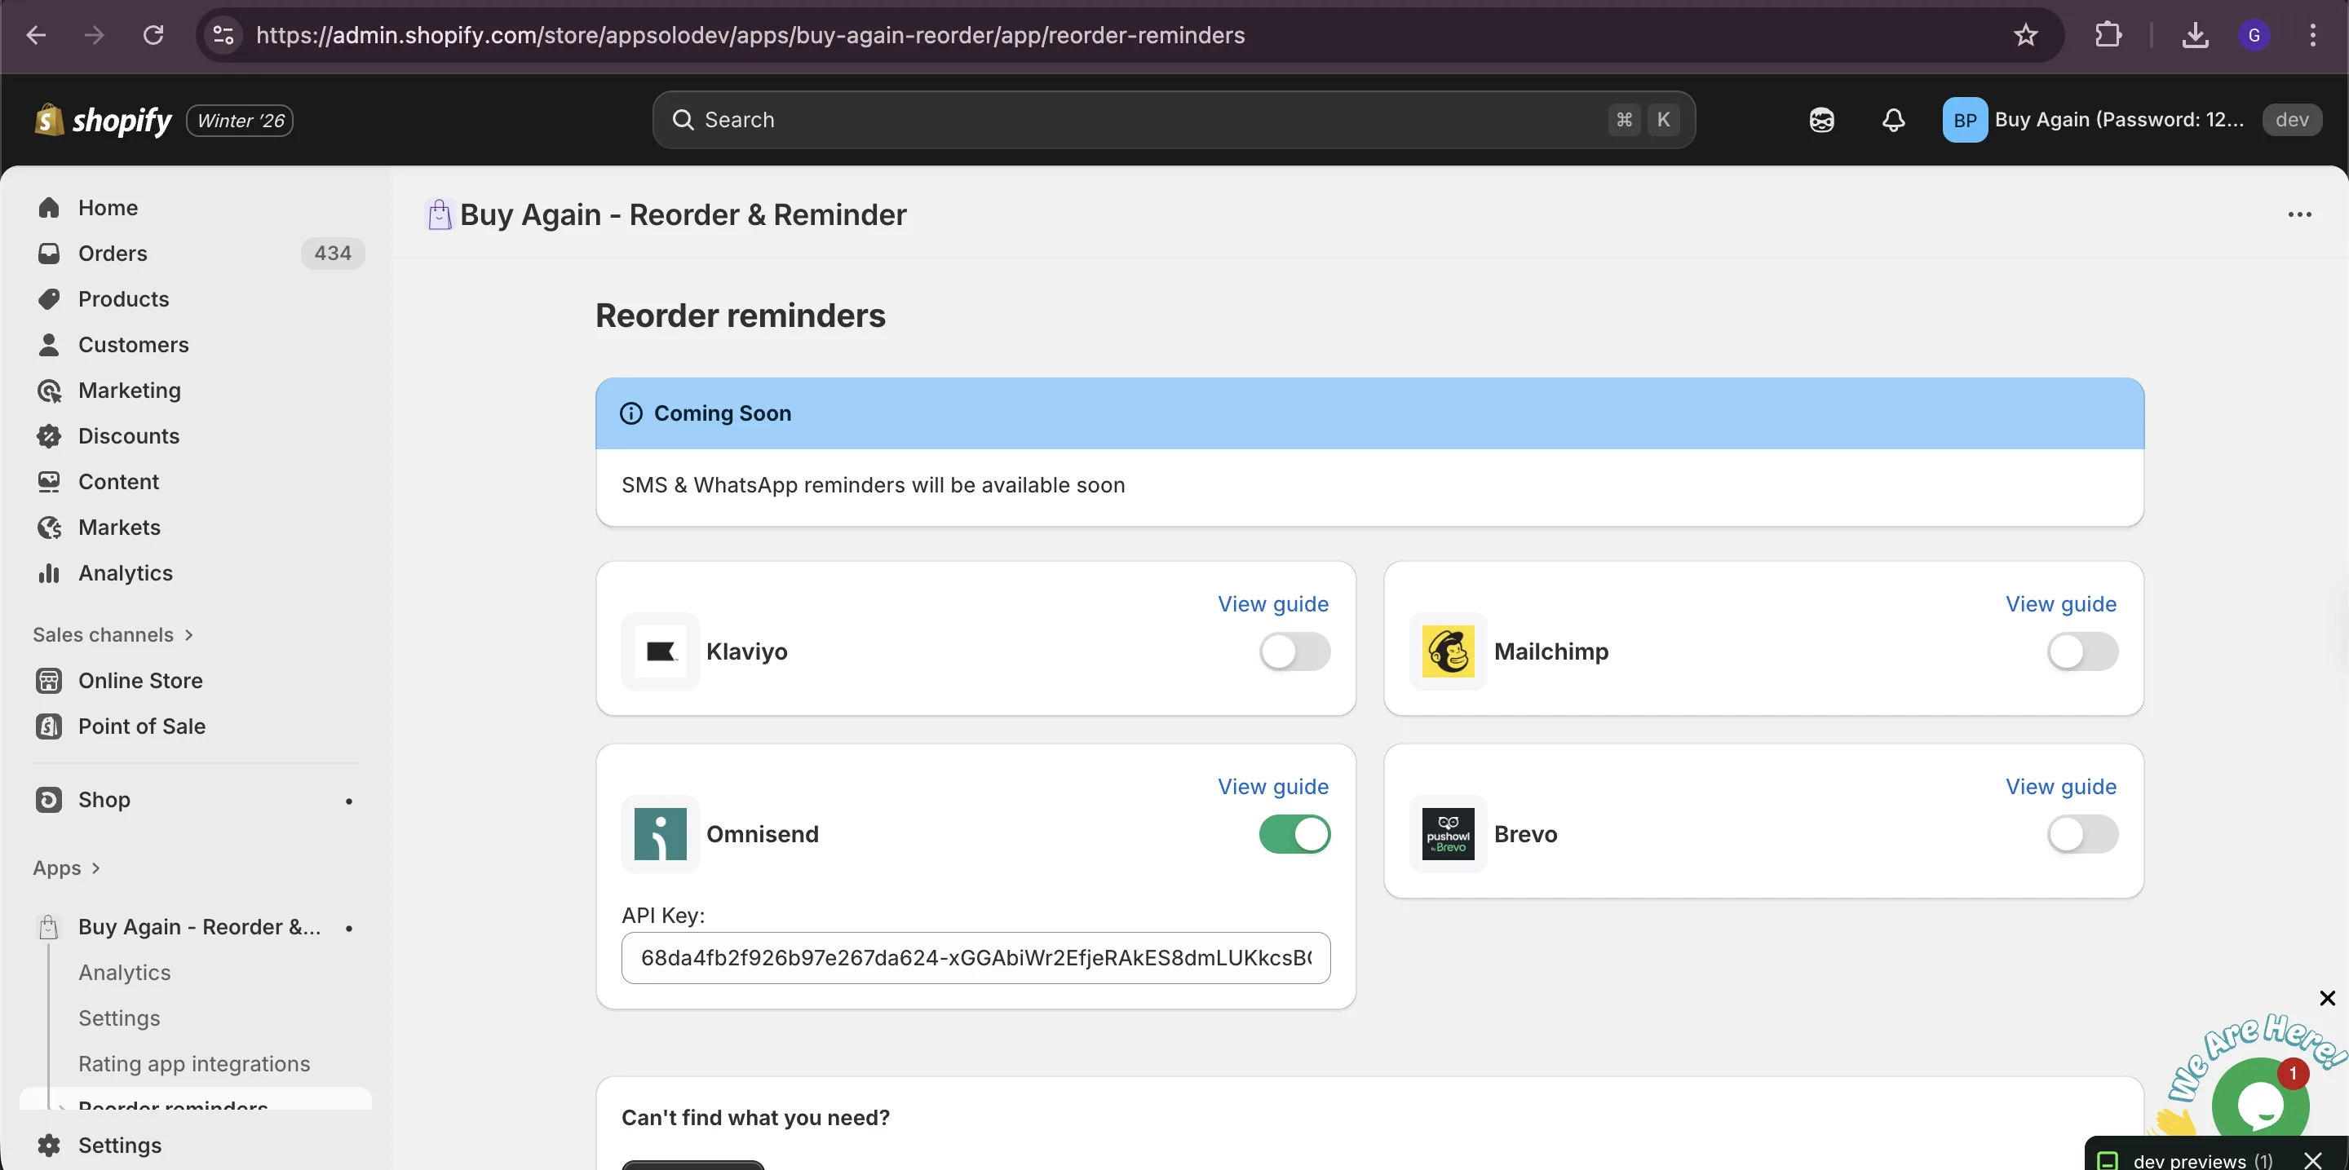This screenshot has width=2349, height=1170.
Task: Open Discounts in the sidebar
Action: (x=195, y=435)
